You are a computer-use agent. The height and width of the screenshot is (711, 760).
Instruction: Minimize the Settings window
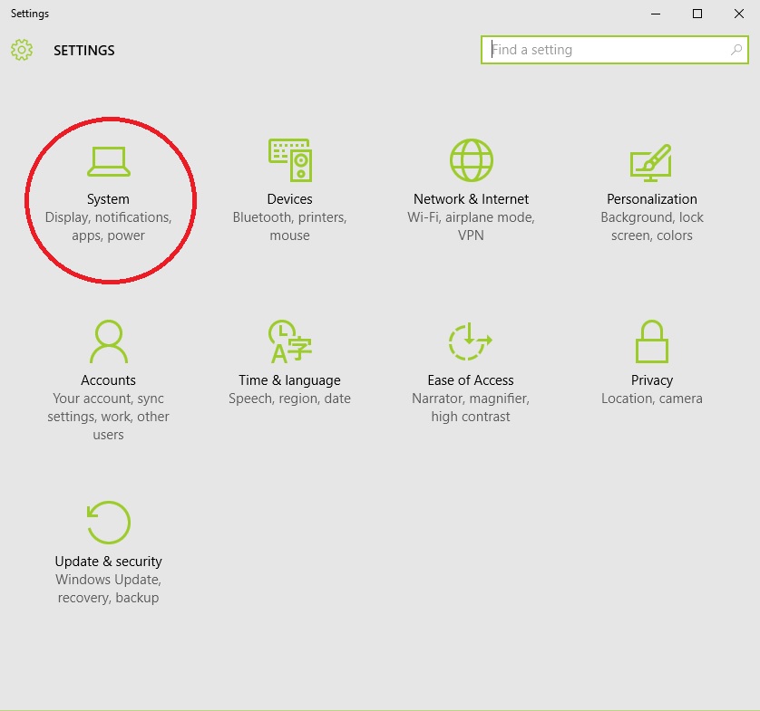(656, 14)
